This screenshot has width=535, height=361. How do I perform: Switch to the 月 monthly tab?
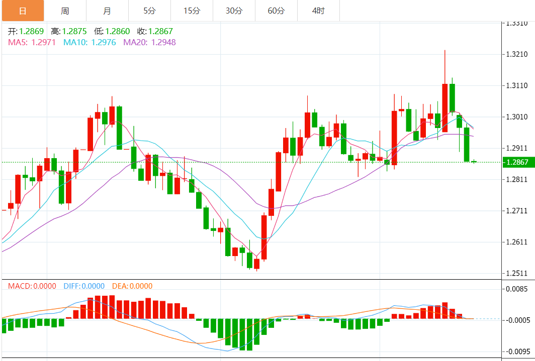pos(108,11)
